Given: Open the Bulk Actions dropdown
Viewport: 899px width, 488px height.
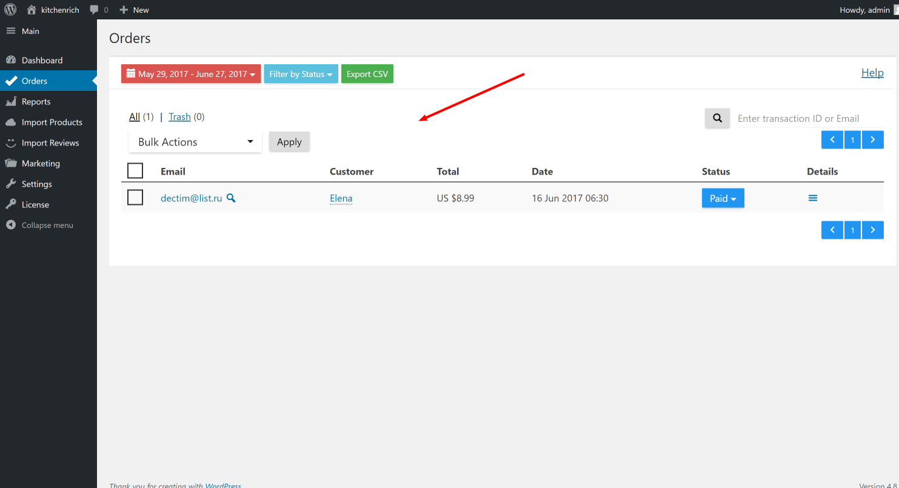Looking at the screenshot, I should (195, 142).
